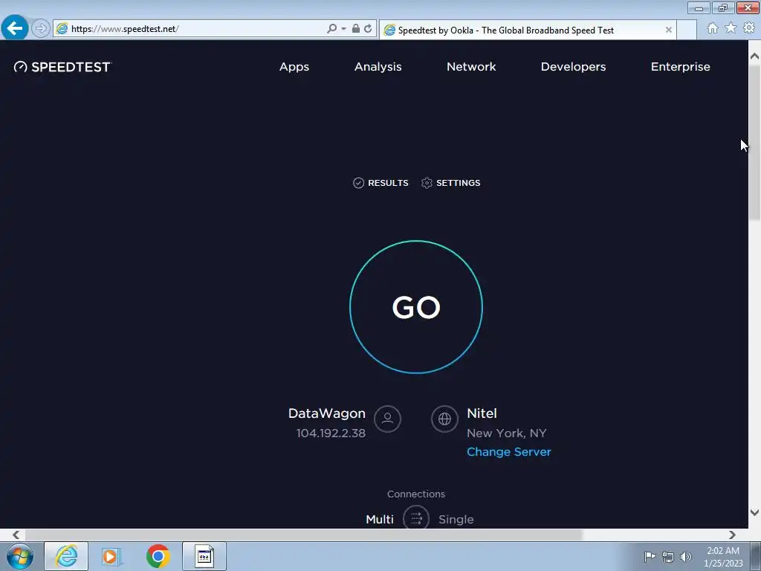Click the settings gear icon beside SETTINGS
The image size is (761, 571).
[x=427, y=183]
